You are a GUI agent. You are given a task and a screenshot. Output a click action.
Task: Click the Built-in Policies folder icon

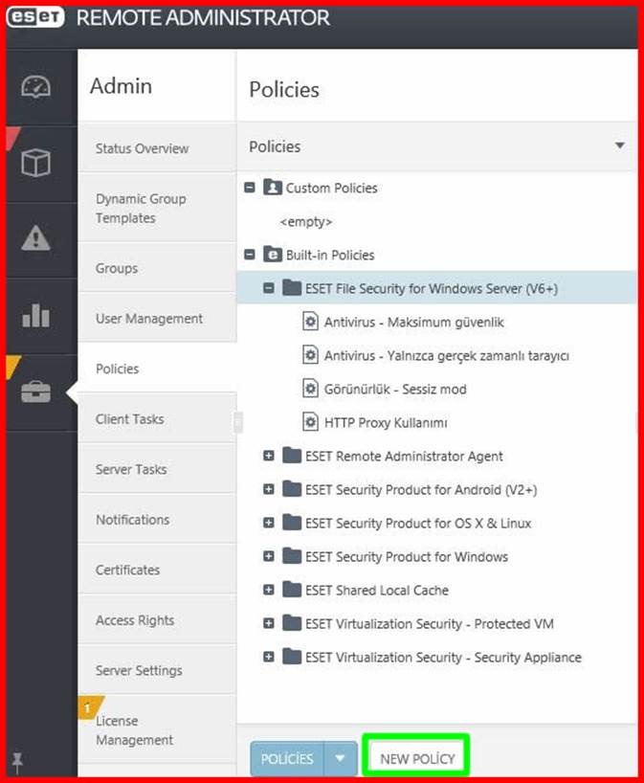click(272, 255)
